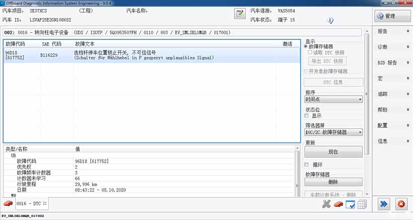Click the 车载诊断系统 - 删除 button

point(333,194)
